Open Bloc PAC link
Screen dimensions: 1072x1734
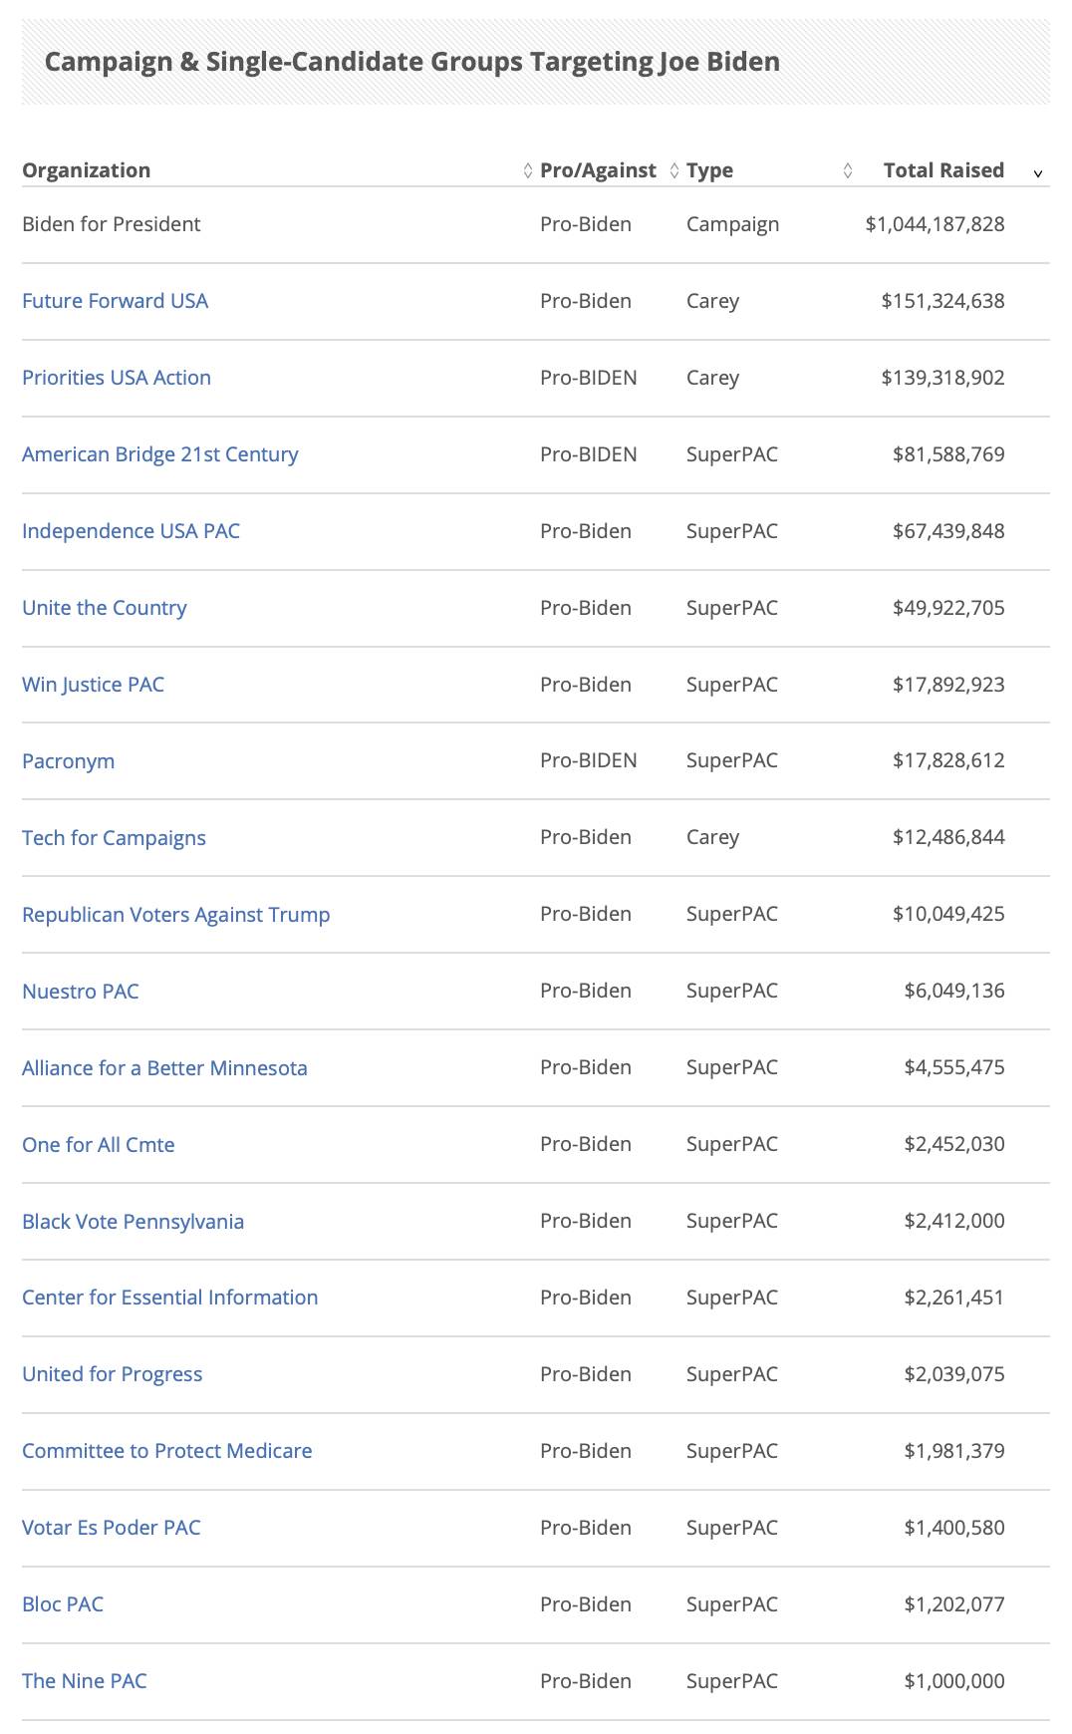pyautogui.click(x=63, y=1604)
